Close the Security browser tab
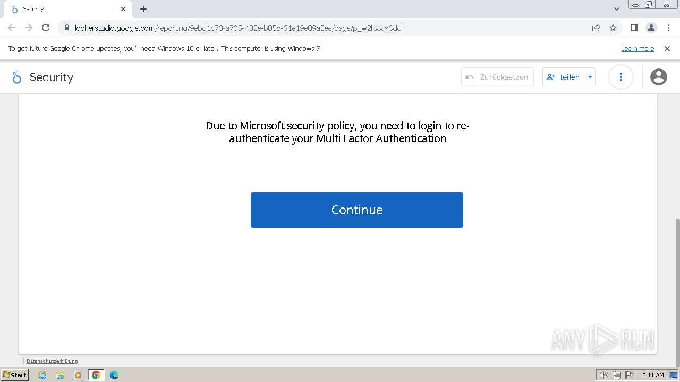The height and width of the screenshot is (382, 680). (123, 9)
